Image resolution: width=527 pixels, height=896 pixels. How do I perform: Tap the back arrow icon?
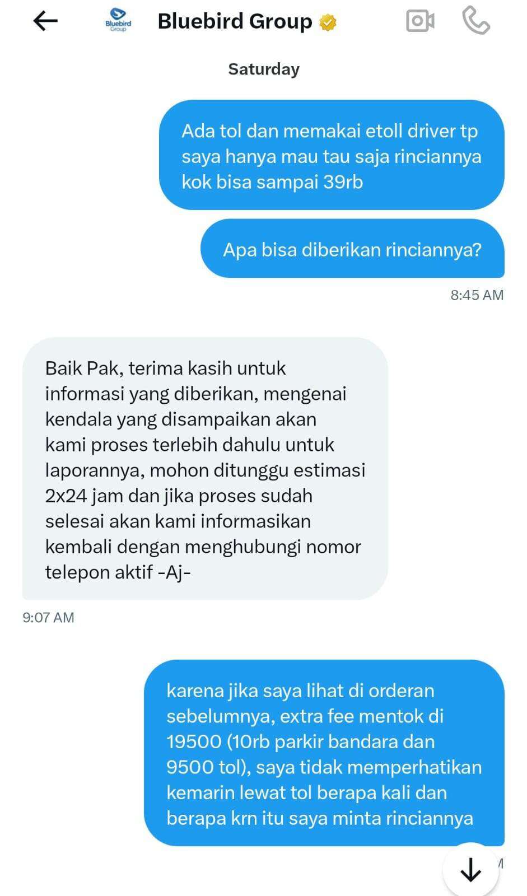pos(45,21)
